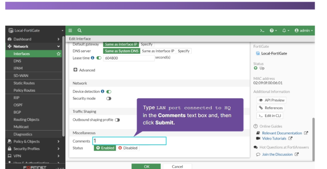Screen dimensions: 327x169
Task: Click the MAC address value 02:09:0f:00:06:01
Action: point(268,83)
